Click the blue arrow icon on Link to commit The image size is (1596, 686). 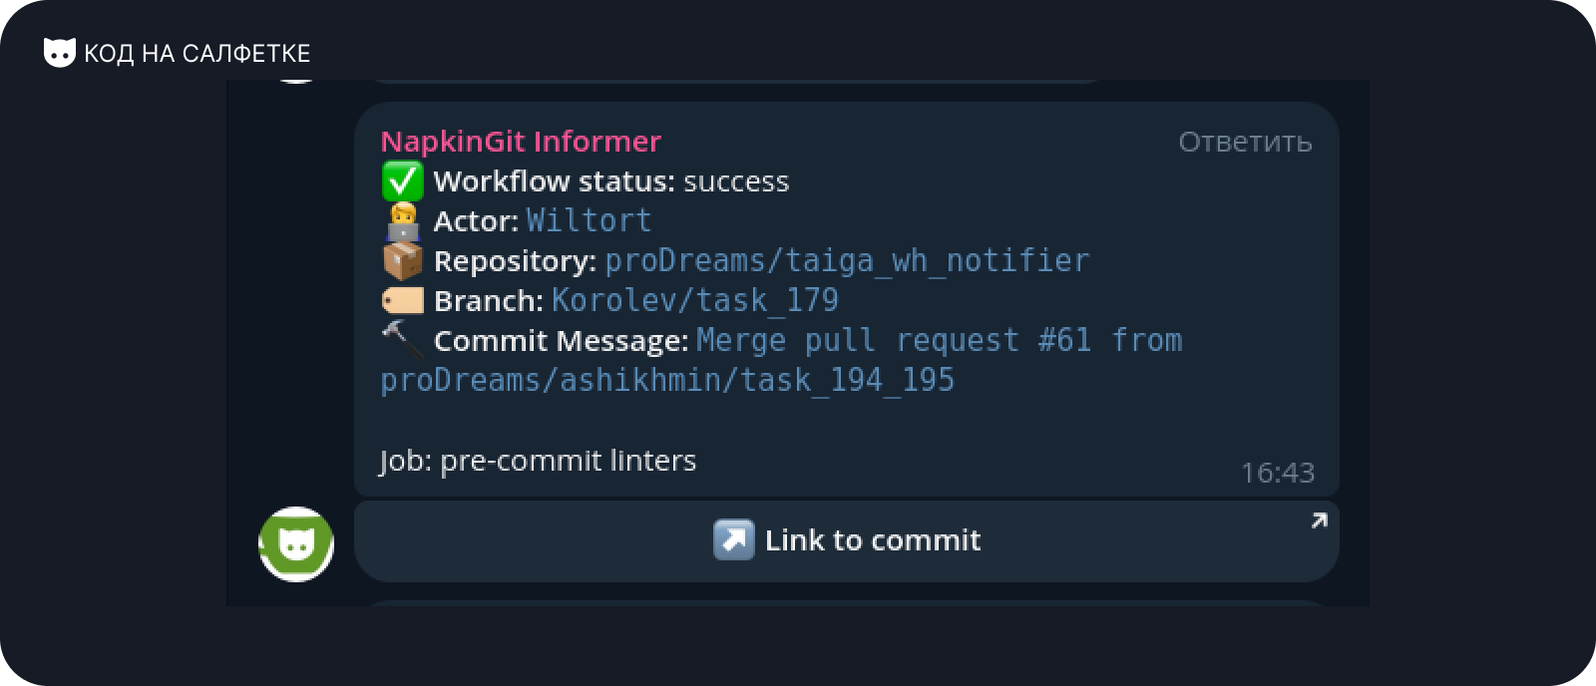click(x=734, y=539)
